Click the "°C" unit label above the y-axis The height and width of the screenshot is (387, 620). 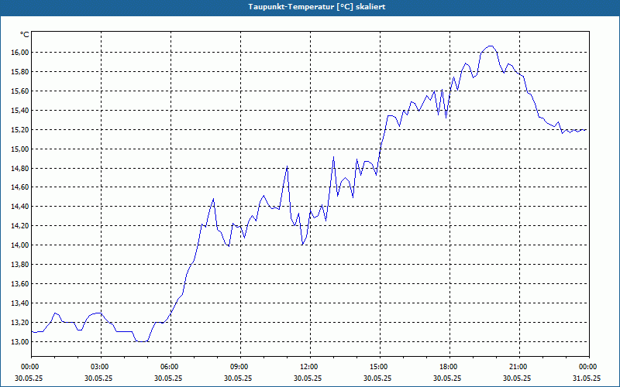coord(25,35)
